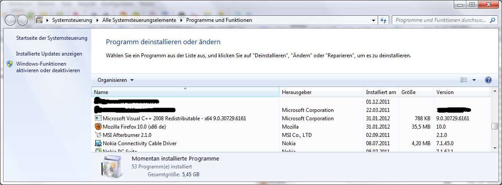Click the 4,20 MB size cell

[421, 143]
